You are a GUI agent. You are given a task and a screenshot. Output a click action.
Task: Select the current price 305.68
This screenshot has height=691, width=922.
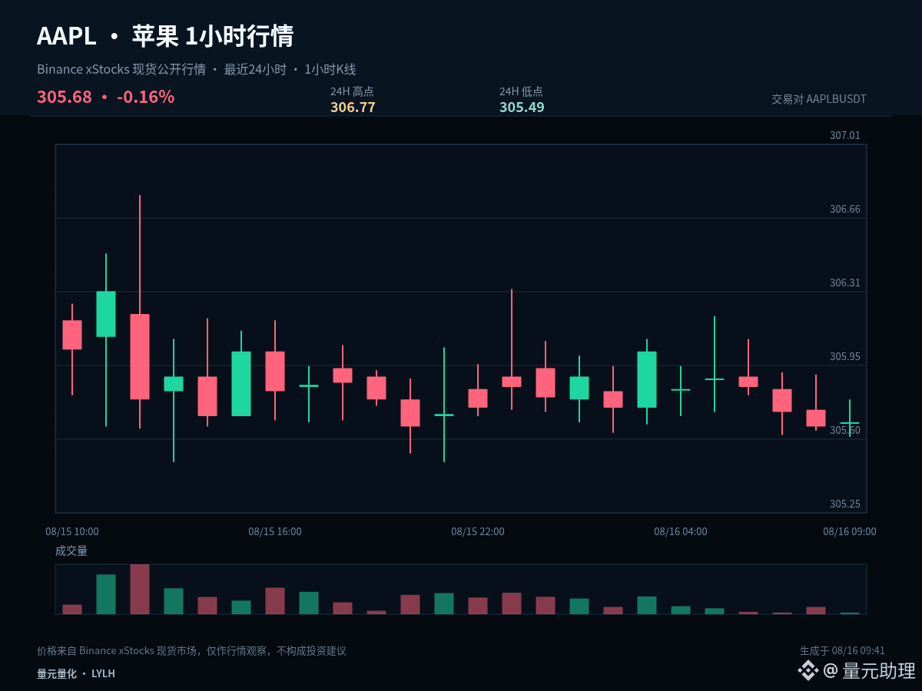65,98
